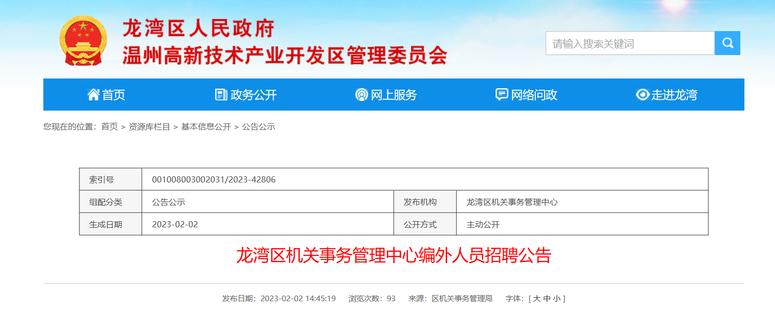
Task: Click the 索引号 label cell
Action: (x=111, y=179)
